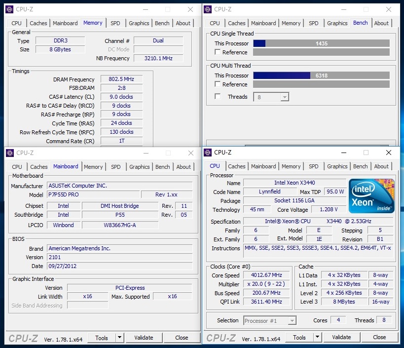The image size is (404, 348).
Task: Switch to About tab in Bench window
Action: tap(381, 23)
